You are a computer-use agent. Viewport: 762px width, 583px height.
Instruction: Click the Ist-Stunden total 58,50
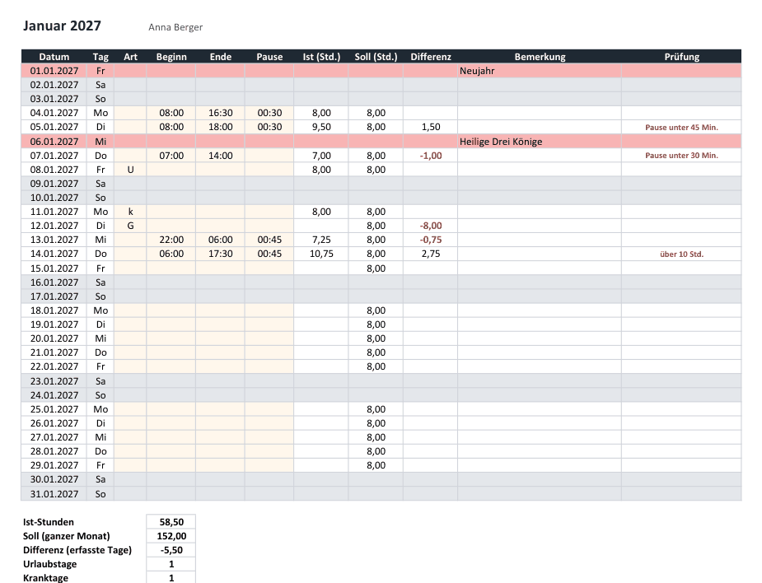pyautogui.click(x=171, y=522)
